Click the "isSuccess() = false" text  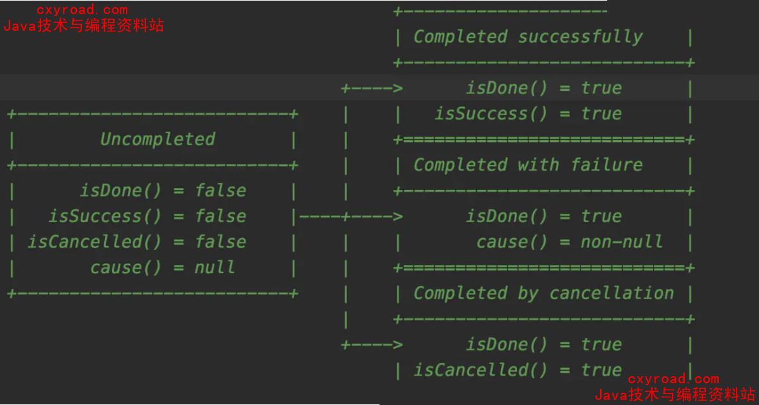(147, 216)
